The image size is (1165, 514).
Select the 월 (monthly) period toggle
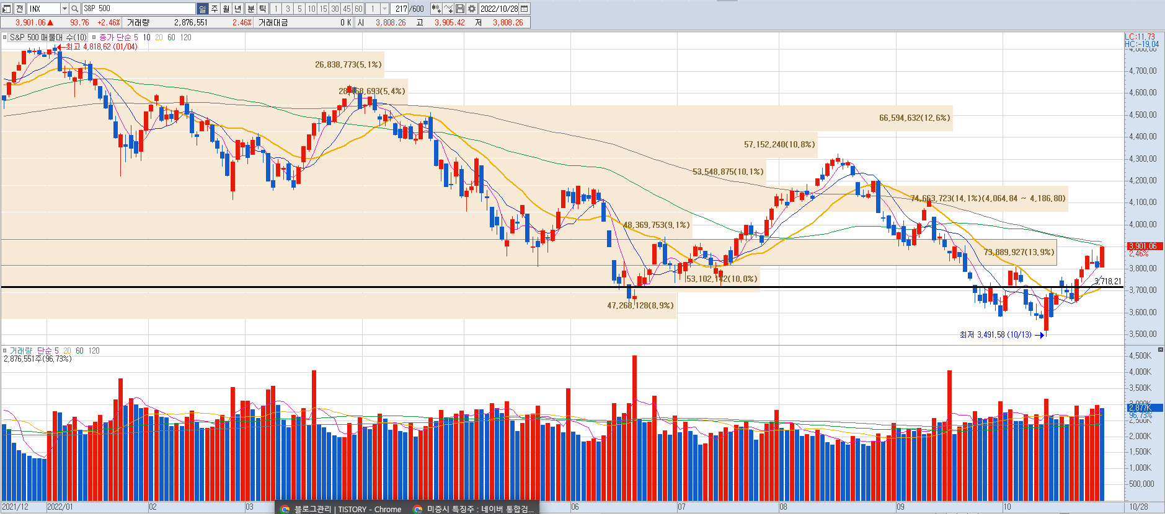pyautogui.click(x=226, y=9)
